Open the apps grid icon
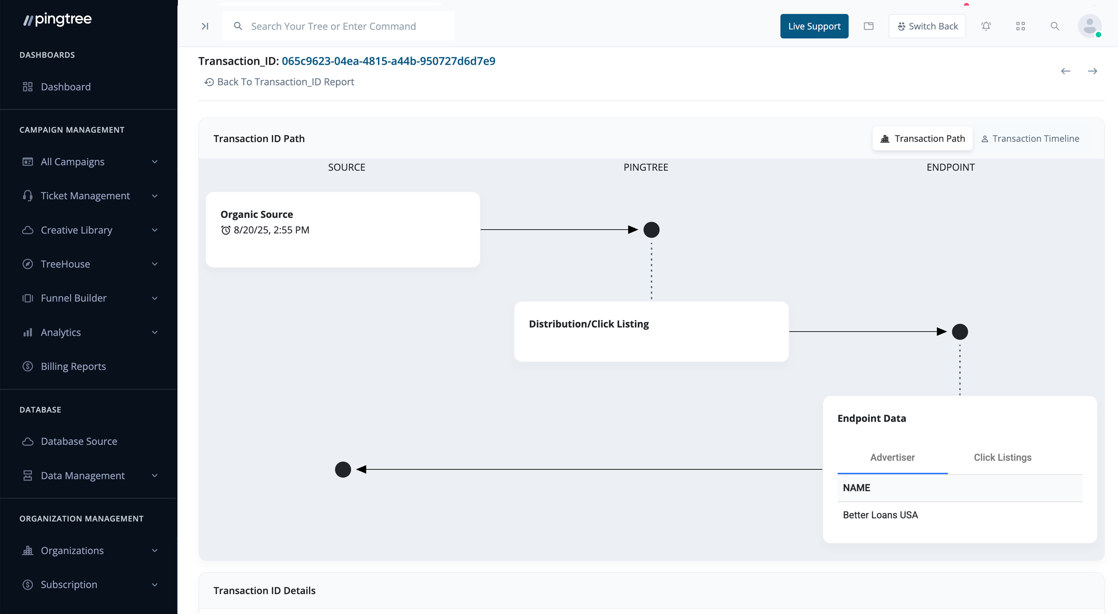 1021,26
